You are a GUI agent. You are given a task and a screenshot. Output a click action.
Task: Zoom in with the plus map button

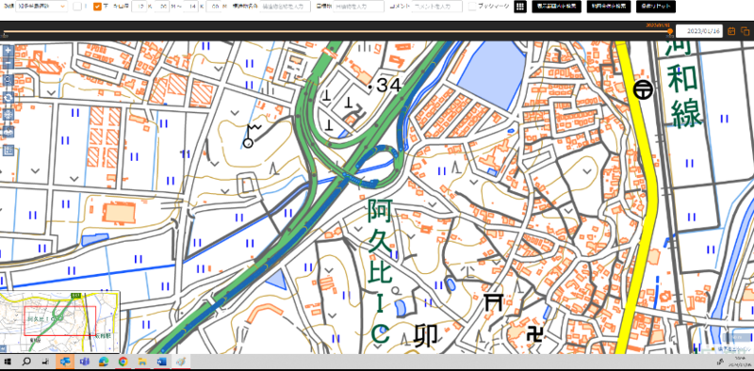(8, 51)
